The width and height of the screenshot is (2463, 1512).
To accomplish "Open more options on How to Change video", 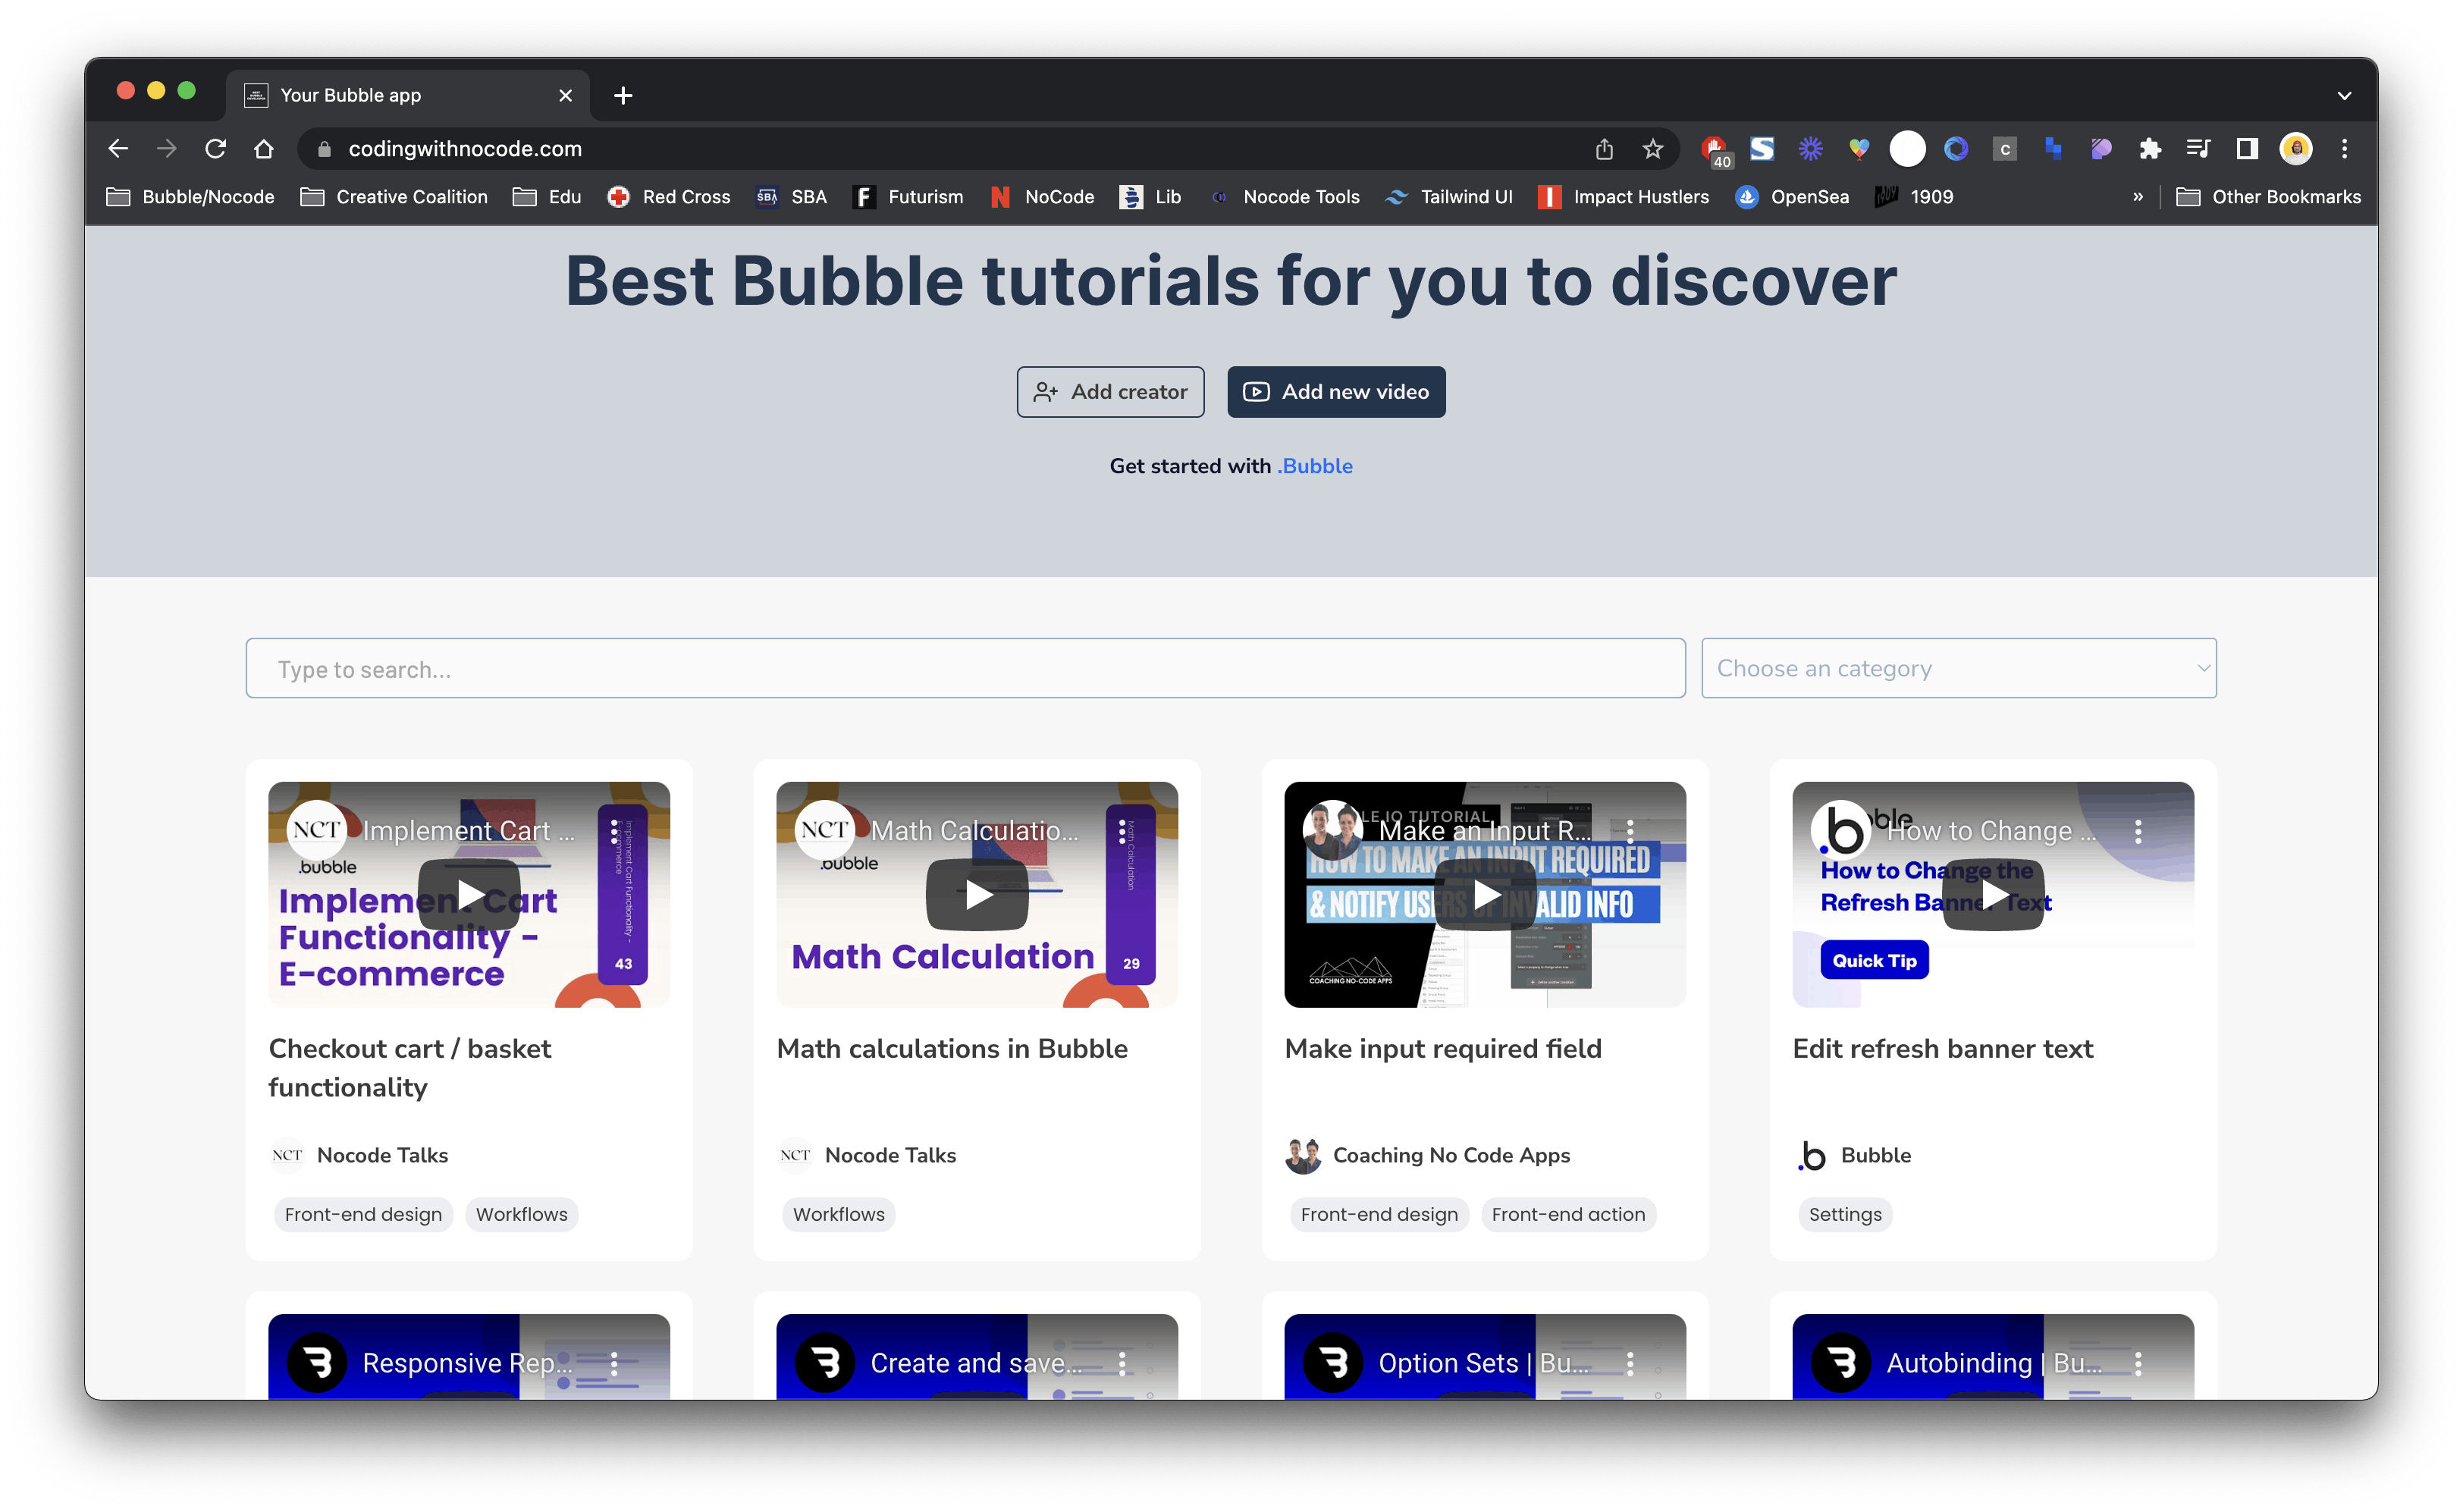I will point(2138,831).
